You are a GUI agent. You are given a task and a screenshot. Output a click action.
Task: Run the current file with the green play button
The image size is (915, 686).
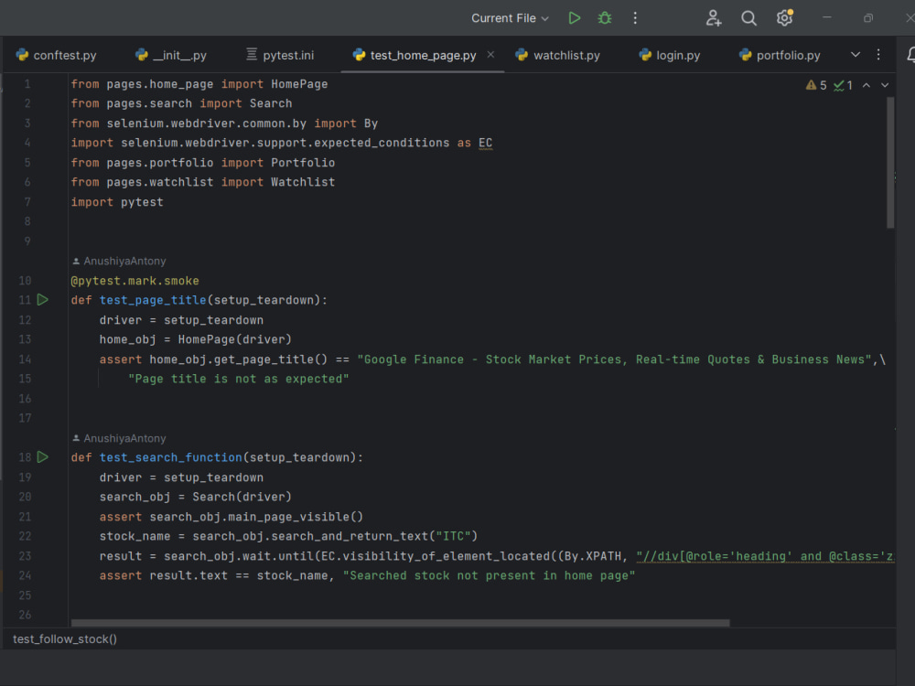[x=574, y=18]
